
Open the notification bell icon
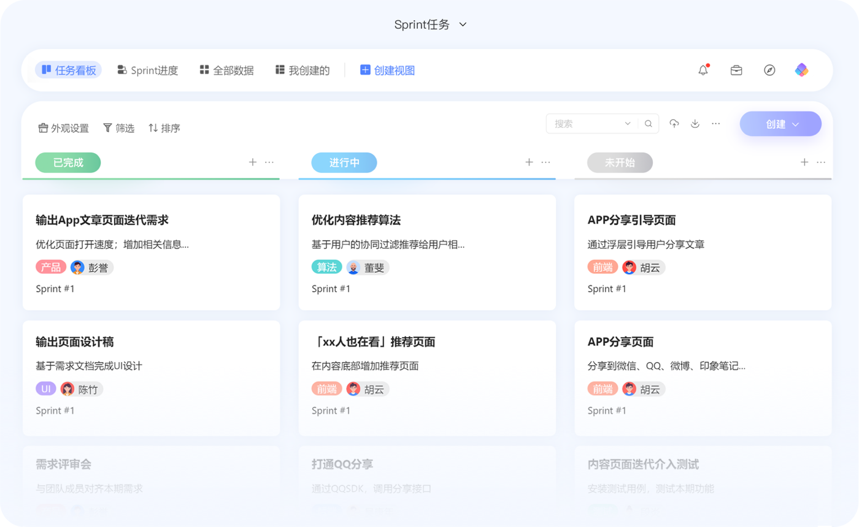coord(703,70)
